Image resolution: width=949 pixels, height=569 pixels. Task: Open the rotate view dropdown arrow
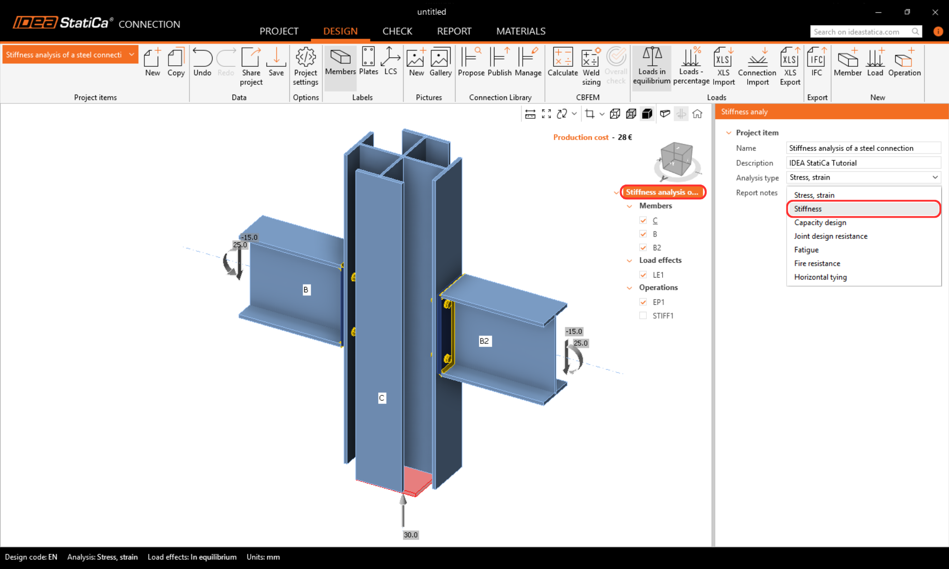(574, 114)
